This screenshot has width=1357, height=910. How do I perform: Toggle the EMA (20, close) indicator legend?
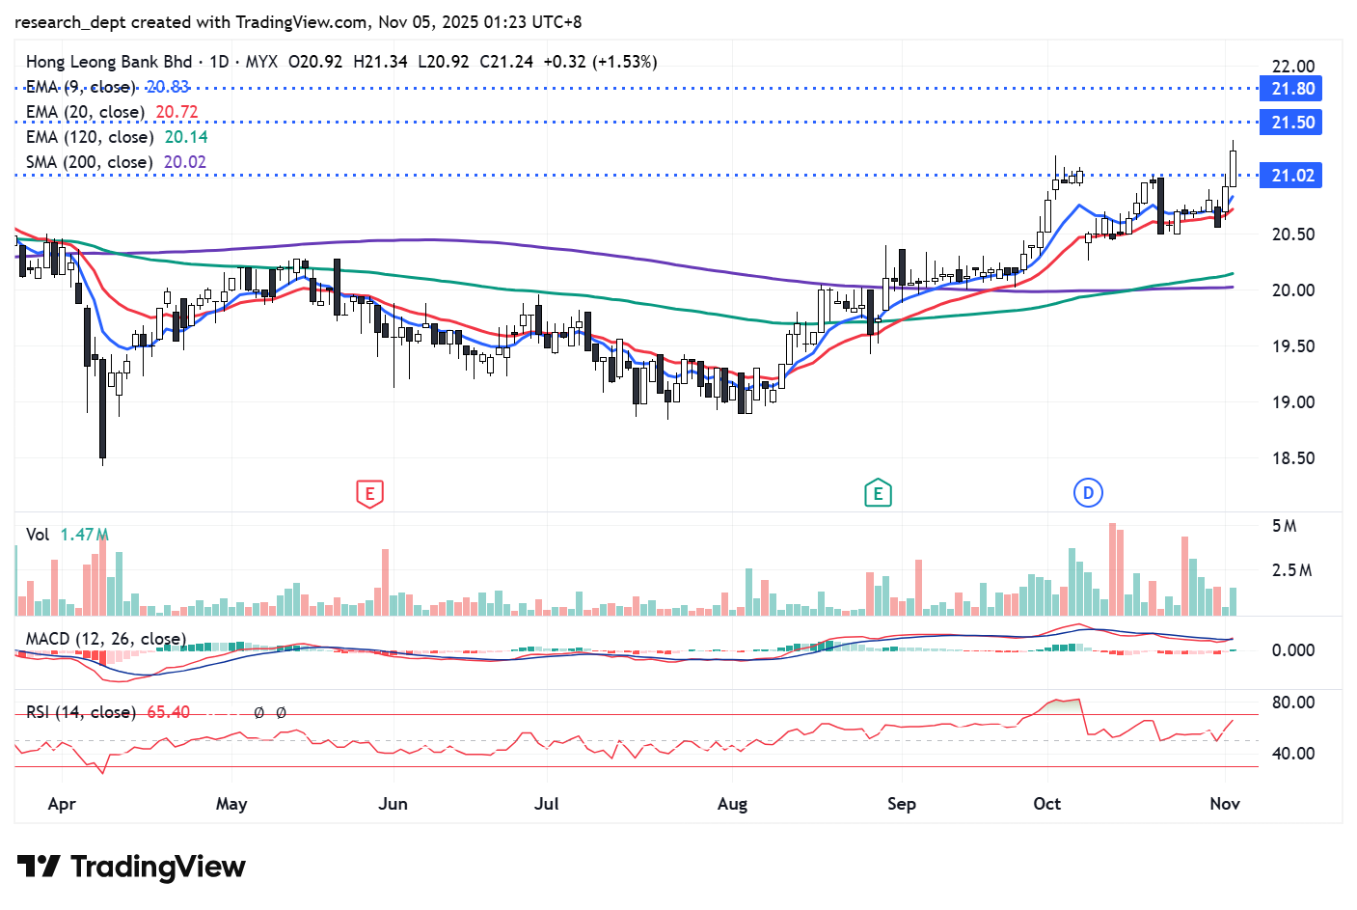[x=85, y=112]
